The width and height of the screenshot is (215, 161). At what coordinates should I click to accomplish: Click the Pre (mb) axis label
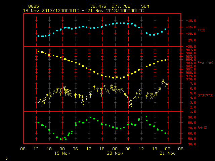(x=205, y=63)
